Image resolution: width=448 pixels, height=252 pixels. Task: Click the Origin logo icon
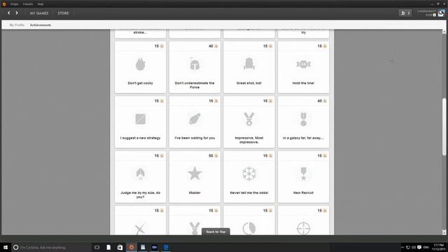click(4, 4)
